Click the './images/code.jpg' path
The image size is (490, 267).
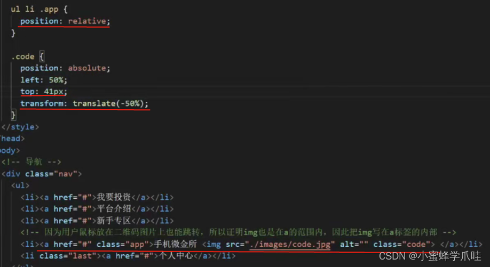(290, 244)
